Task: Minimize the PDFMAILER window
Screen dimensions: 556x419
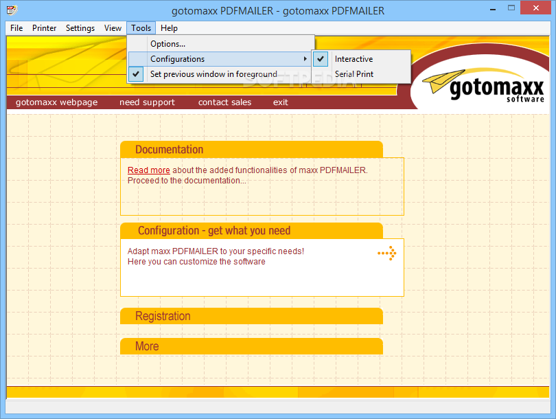Action: coord(493,8)
